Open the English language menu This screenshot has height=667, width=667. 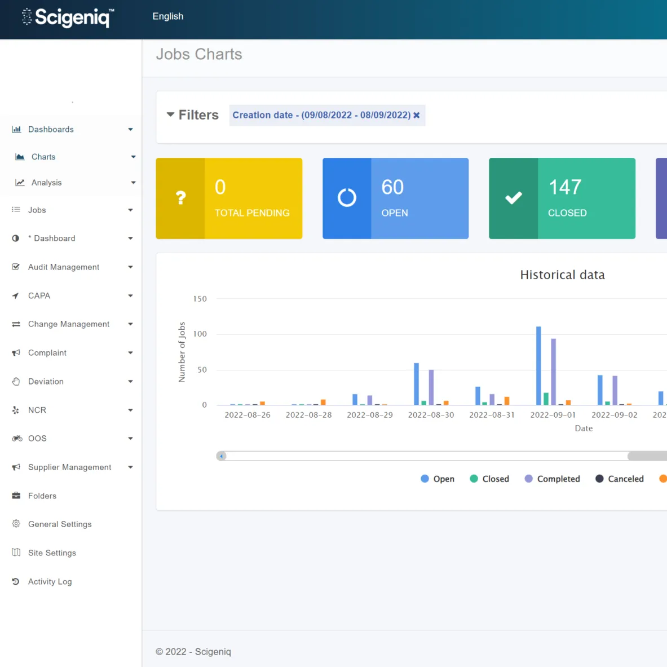pyautogui.click(x=167, y=16)
